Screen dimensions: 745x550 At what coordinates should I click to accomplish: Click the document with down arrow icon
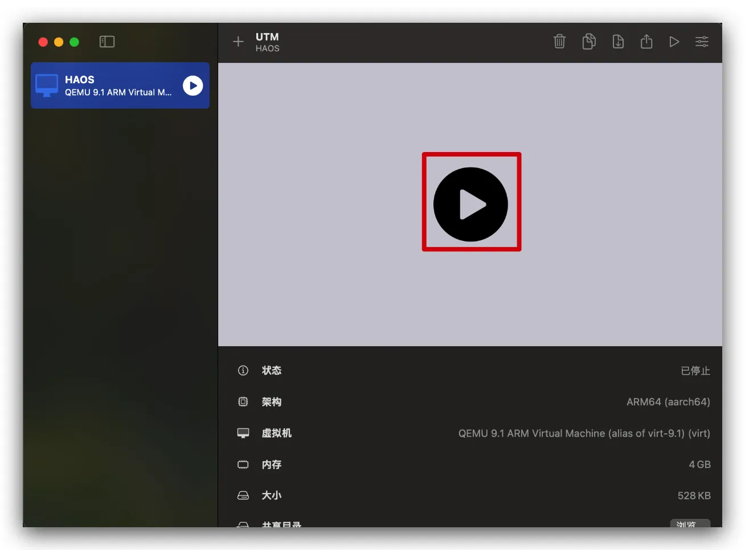pos(618,42)
